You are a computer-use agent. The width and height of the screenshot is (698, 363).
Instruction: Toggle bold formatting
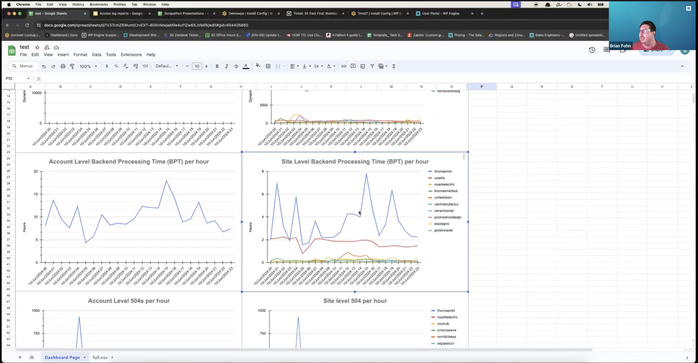pos(217,66)
